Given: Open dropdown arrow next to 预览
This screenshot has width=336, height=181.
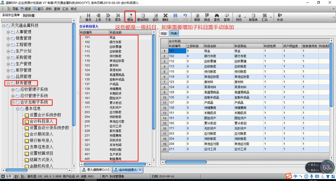Looking at the screenshot, I should tap(245, 17).
